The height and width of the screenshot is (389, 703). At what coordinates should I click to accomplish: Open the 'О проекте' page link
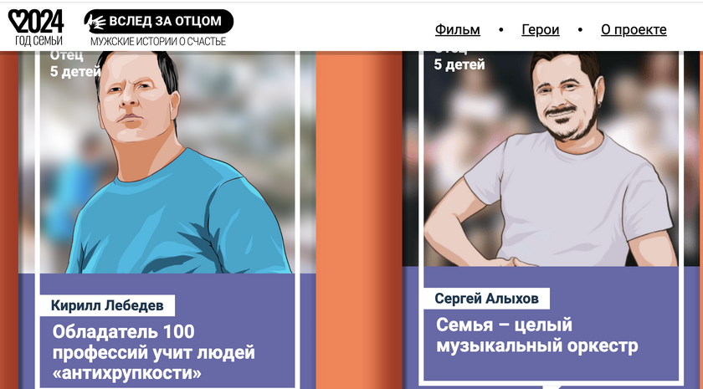point(634,29)
